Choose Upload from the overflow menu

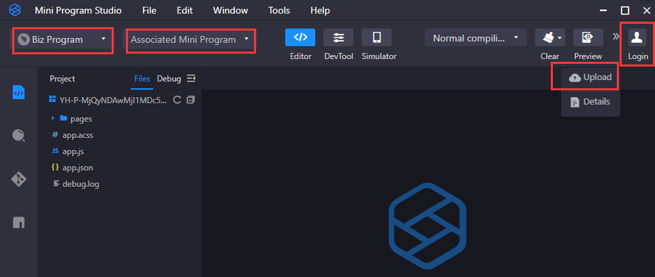[590, 77]
